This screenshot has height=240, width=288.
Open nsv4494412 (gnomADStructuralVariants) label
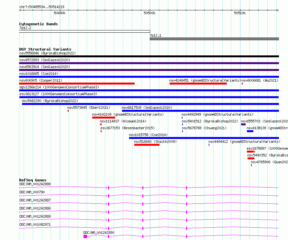pos(244,142)
